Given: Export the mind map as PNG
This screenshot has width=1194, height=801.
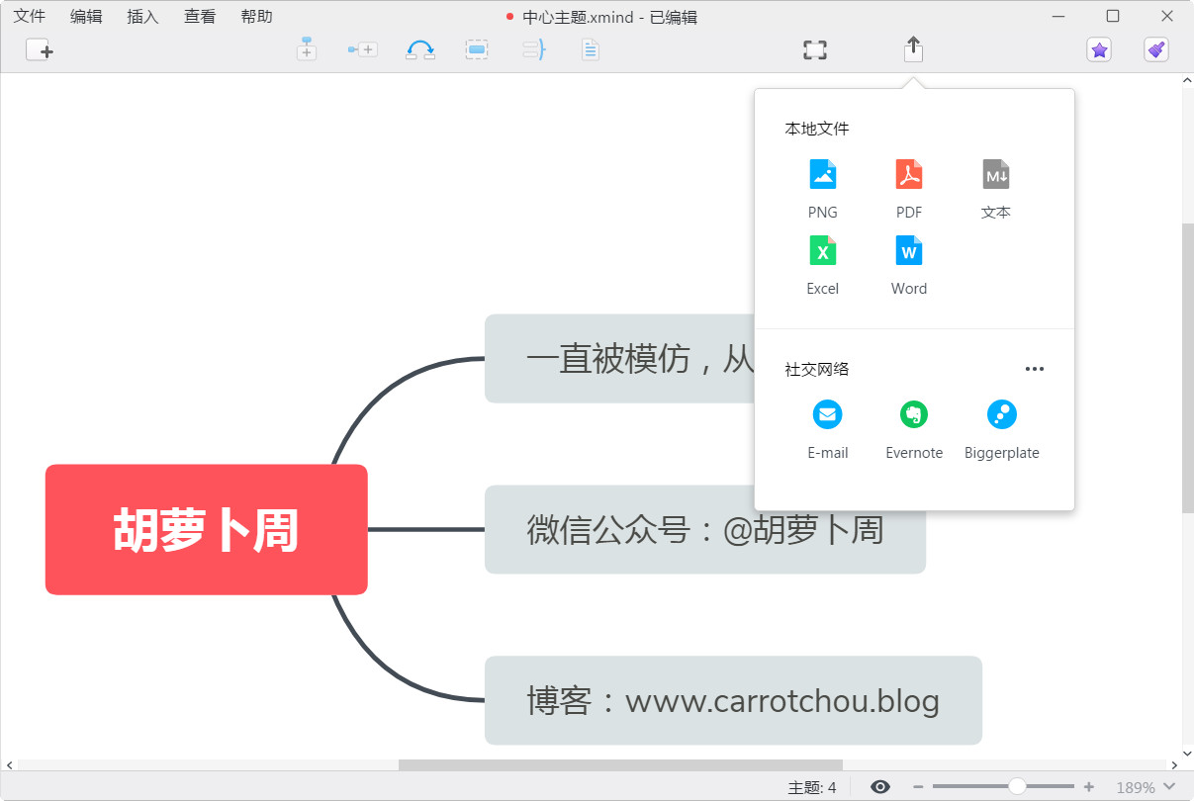Looking at the screenshot, I should [822, 176].
